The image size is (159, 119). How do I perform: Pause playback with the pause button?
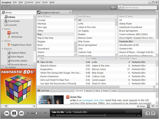tap(14, 113)
